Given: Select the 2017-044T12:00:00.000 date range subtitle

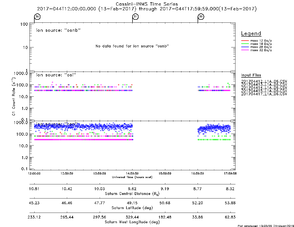Looking at the screenshot, I should 147,9.
